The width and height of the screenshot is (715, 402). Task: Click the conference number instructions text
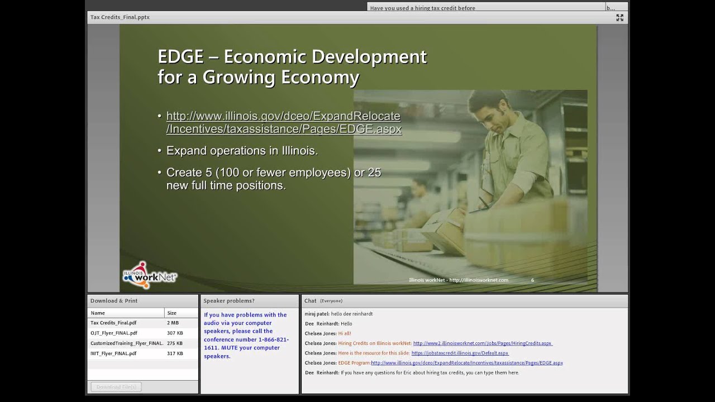pos(246,335)
